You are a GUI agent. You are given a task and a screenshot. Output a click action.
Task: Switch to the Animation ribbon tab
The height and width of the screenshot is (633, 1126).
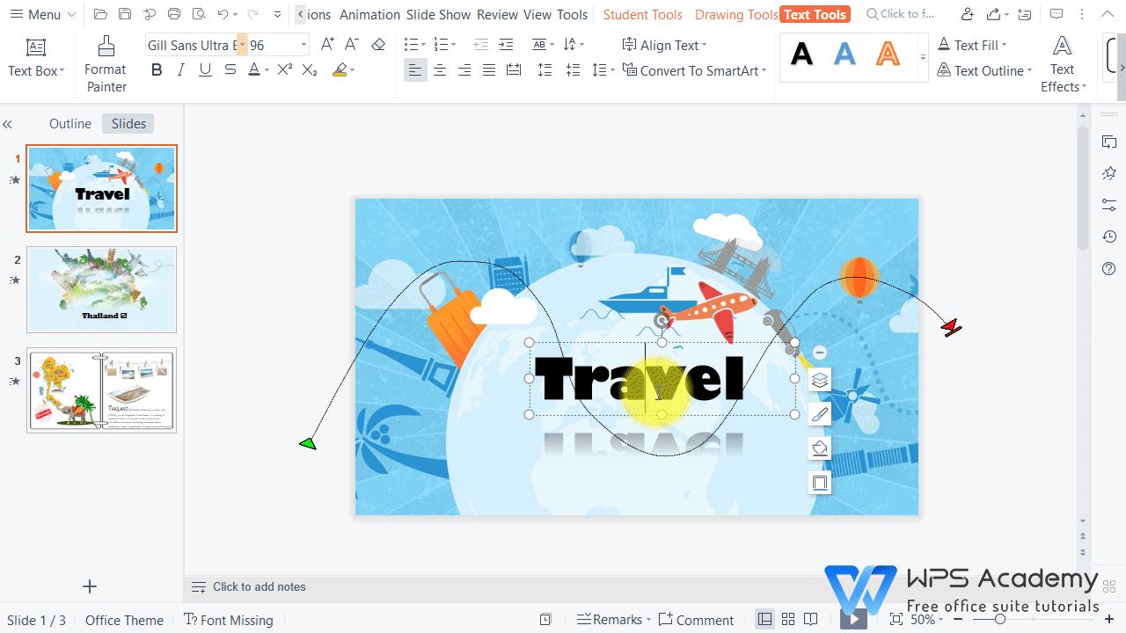click(x=369, y=14)
